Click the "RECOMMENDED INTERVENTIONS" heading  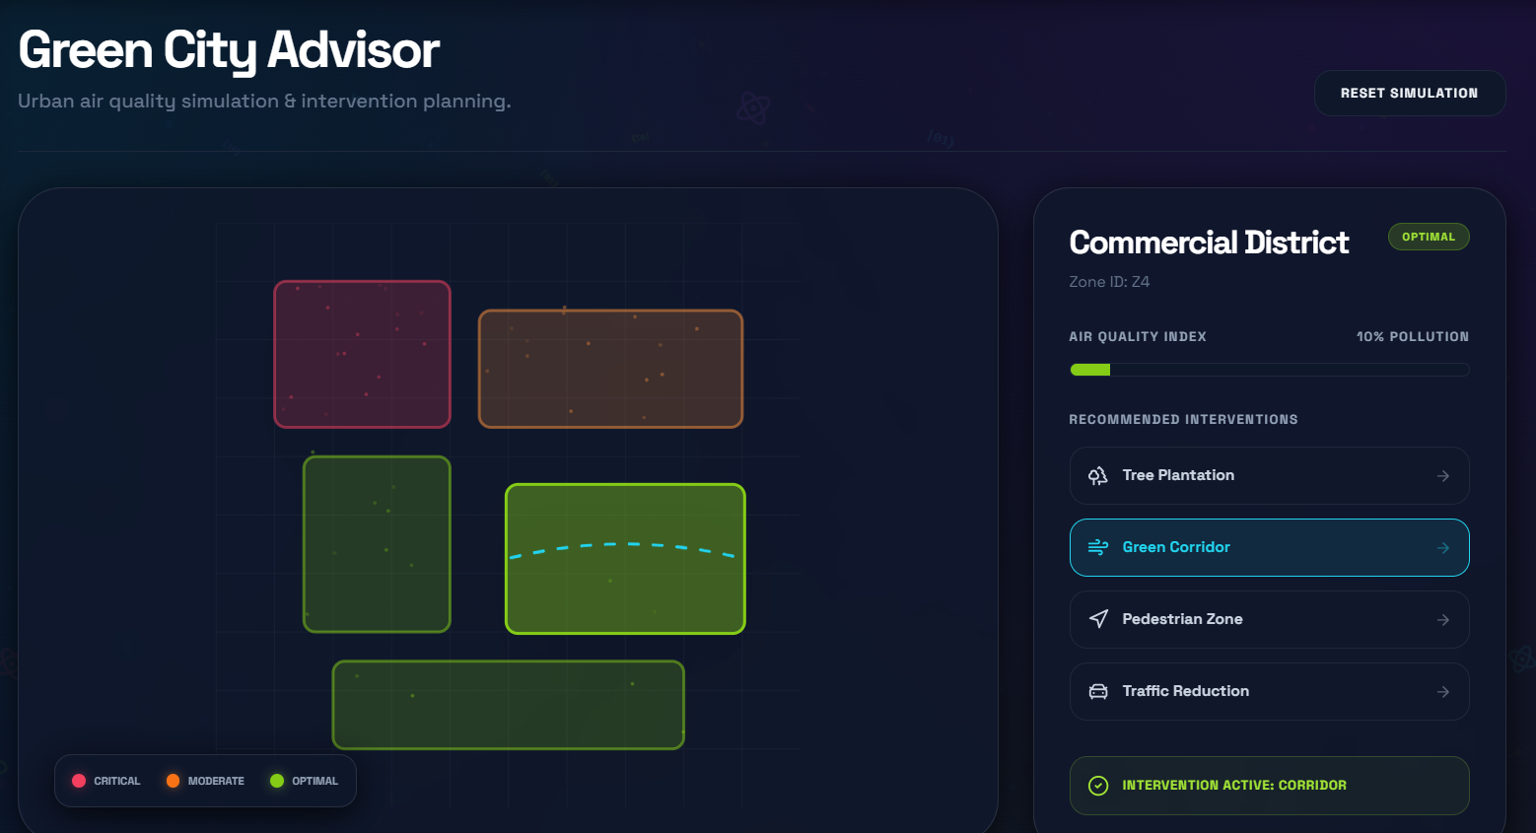[1183, 420]
